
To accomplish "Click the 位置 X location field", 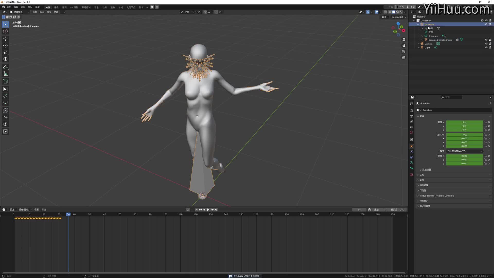I will pos(464,122).
